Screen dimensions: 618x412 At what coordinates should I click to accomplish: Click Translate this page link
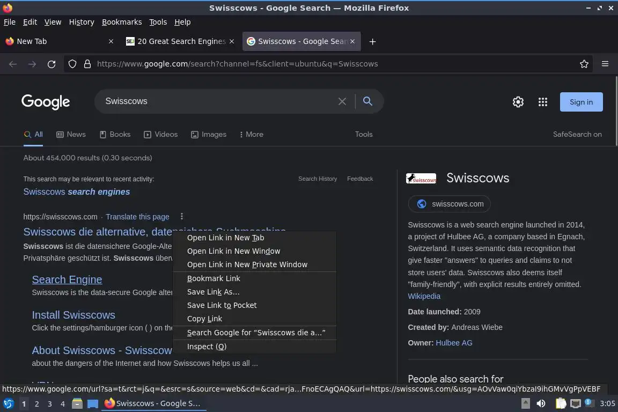137,217
